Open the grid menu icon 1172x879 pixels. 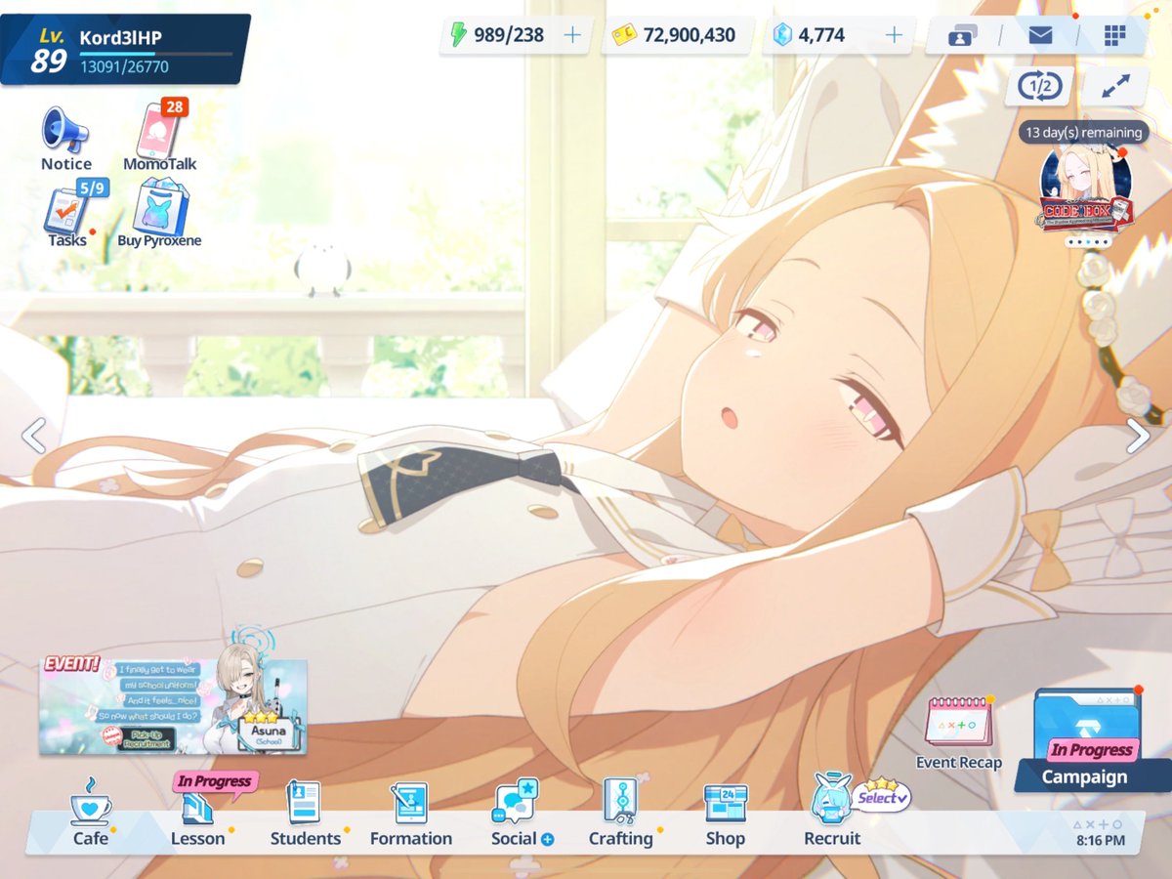click(x=1114, y=36)
